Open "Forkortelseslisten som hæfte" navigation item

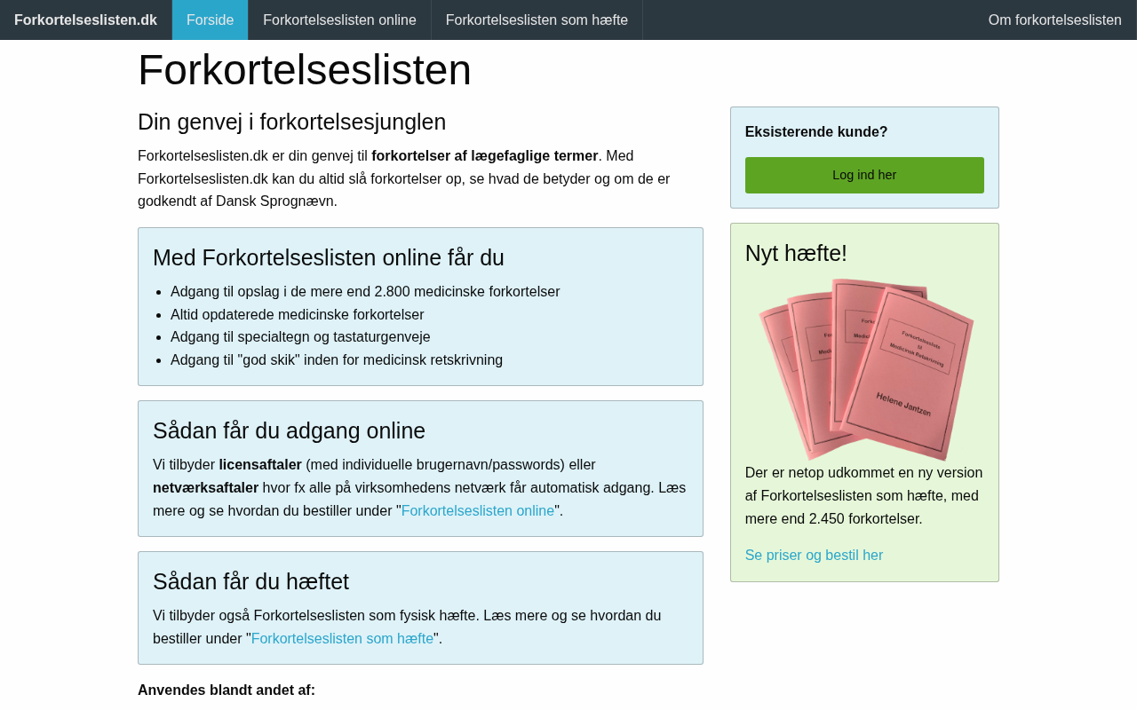[537, 19]
